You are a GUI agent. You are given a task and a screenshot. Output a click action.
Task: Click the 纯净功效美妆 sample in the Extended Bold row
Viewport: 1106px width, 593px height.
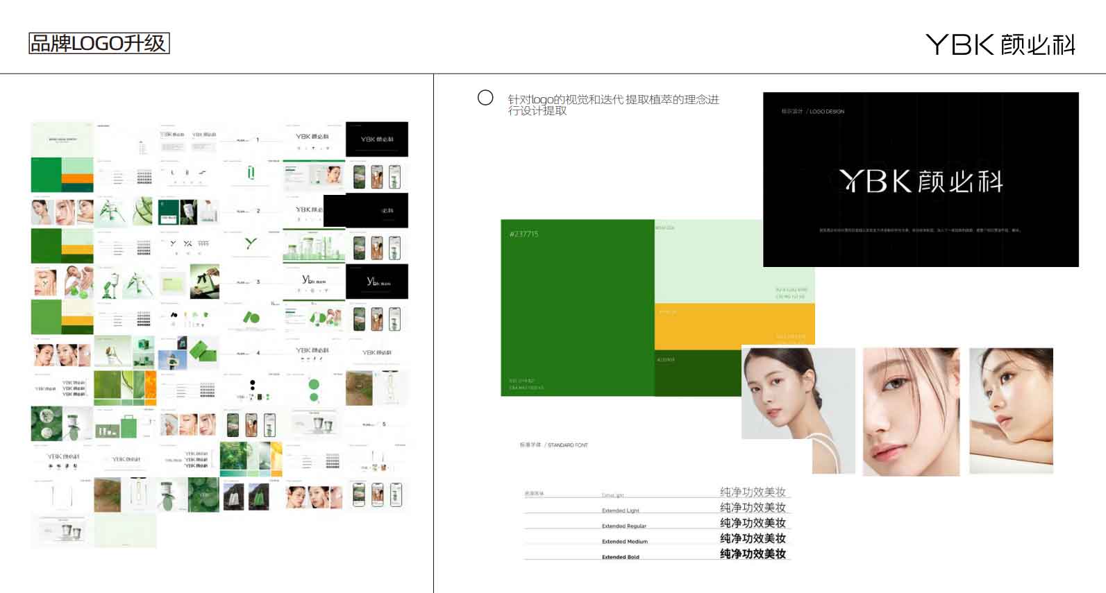point(753,554)
